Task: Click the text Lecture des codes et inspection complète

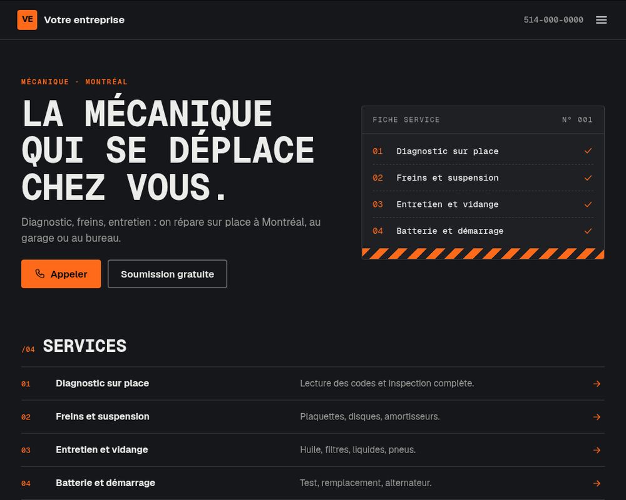Action: click(387, 383)
